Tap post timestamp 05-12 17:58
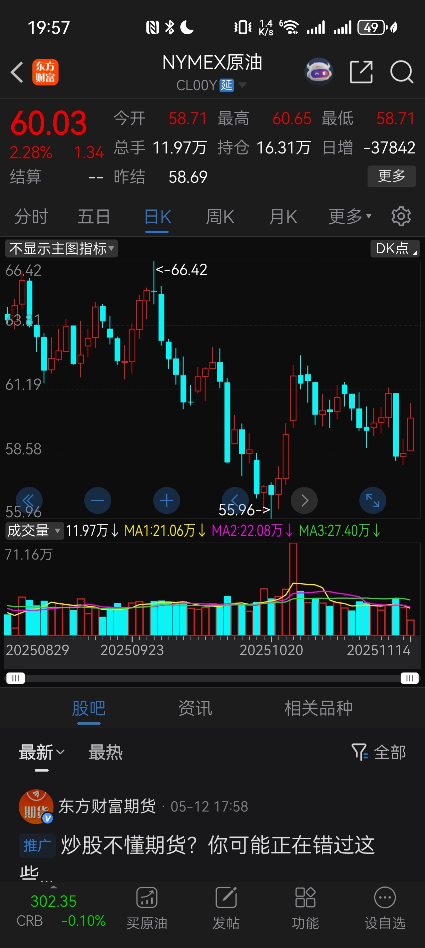 [x=209, y=806]
